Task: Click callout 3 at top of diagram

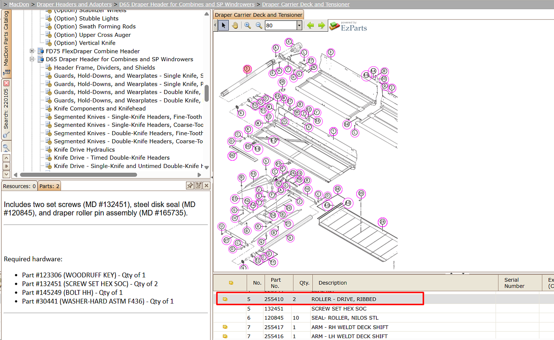Action: point(331,52)
